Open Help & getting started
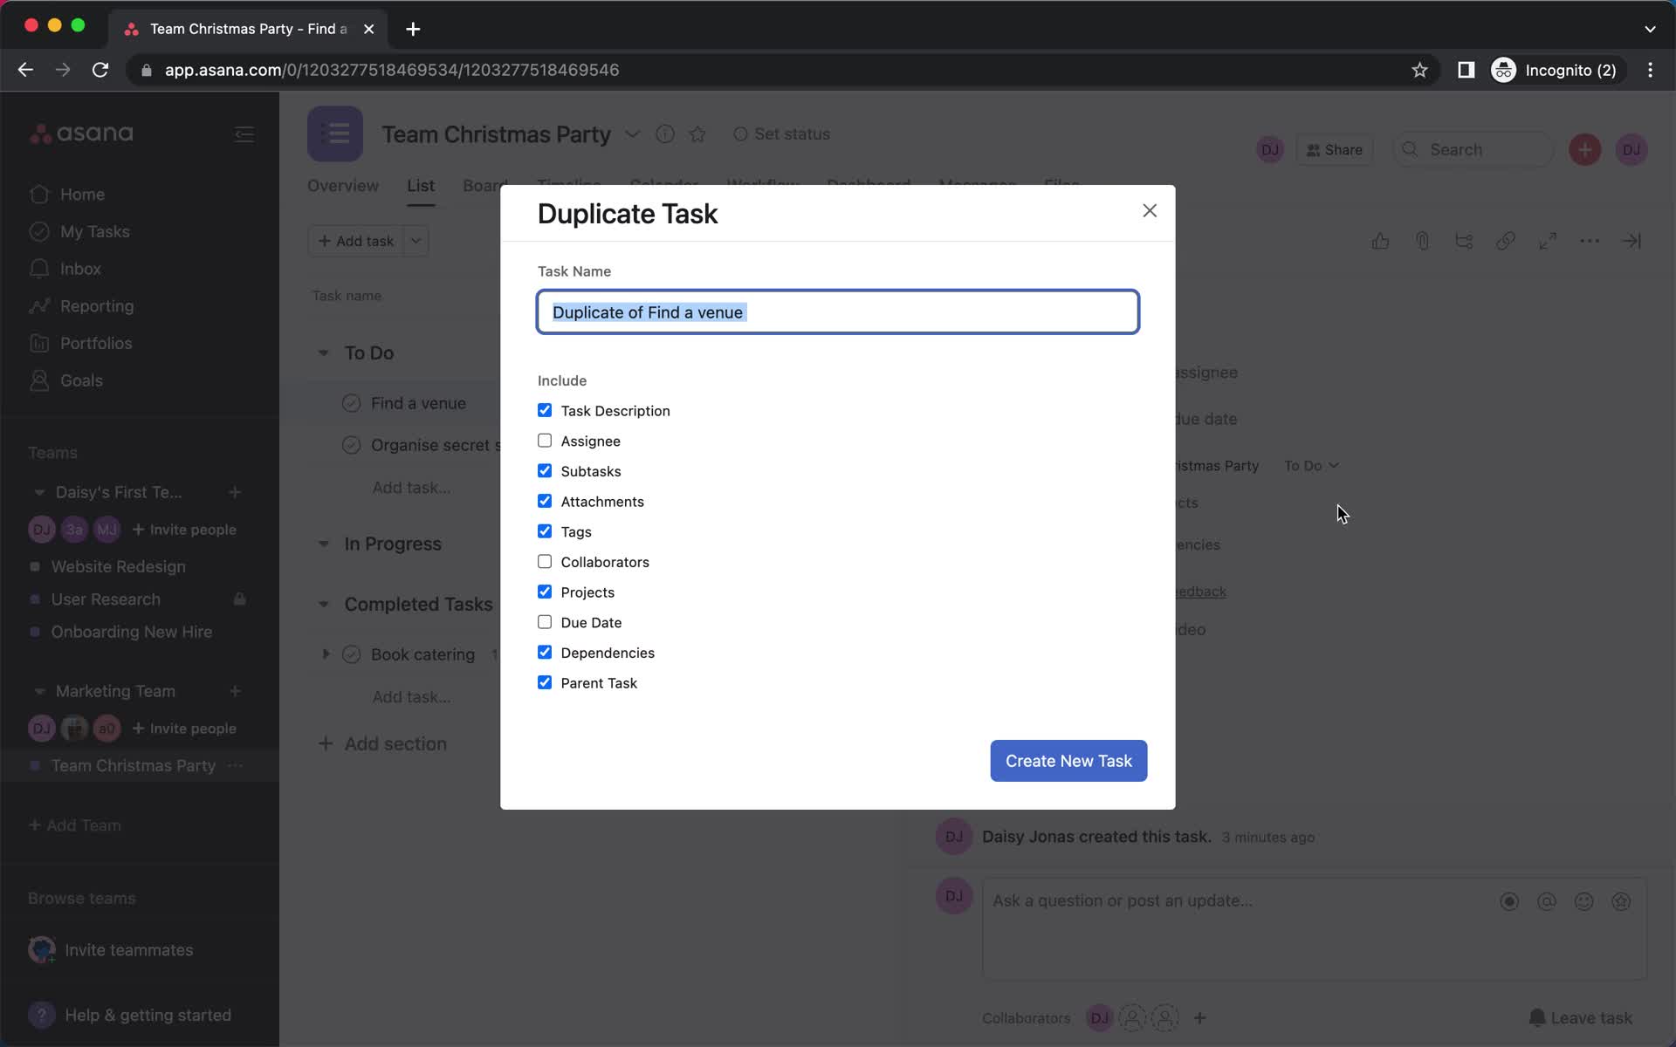 131,1015
